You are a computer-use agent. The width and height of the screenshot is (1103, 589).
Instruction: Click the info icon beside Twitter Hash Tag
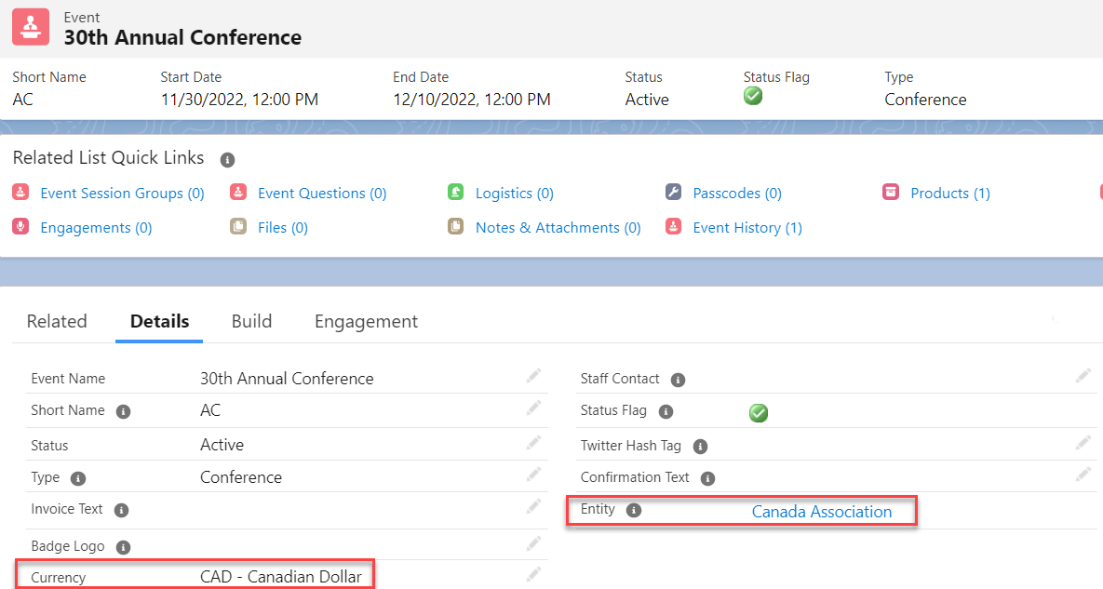click(700, 447)
